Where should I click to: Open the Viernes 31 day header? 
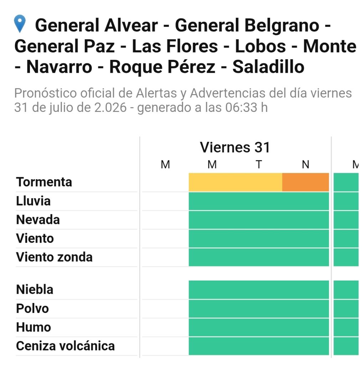pos(235,147)
